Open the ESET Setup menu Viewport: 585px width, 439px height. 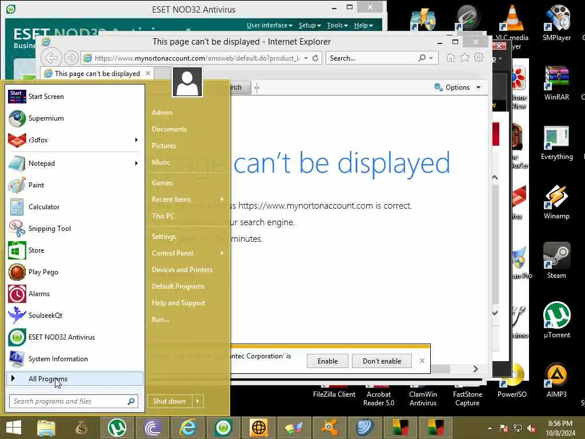tap(310, 25)
